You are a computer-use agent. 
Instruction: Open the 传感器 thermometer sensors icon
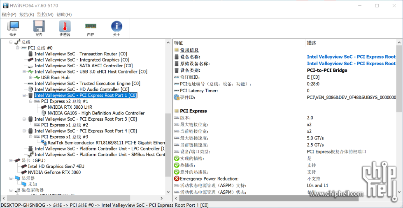pyautogui.click(x=65, y=28)
